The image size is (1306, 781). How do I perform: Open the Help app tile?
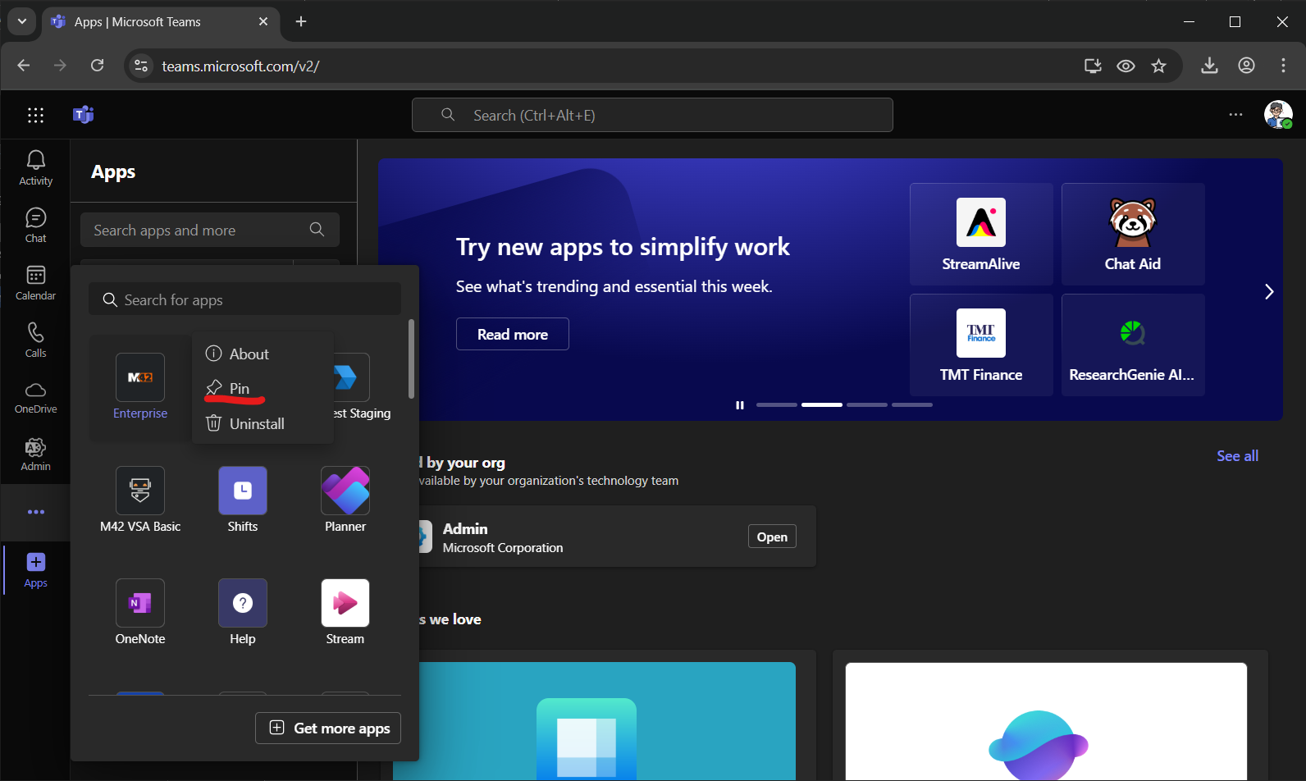pos(243,612)
